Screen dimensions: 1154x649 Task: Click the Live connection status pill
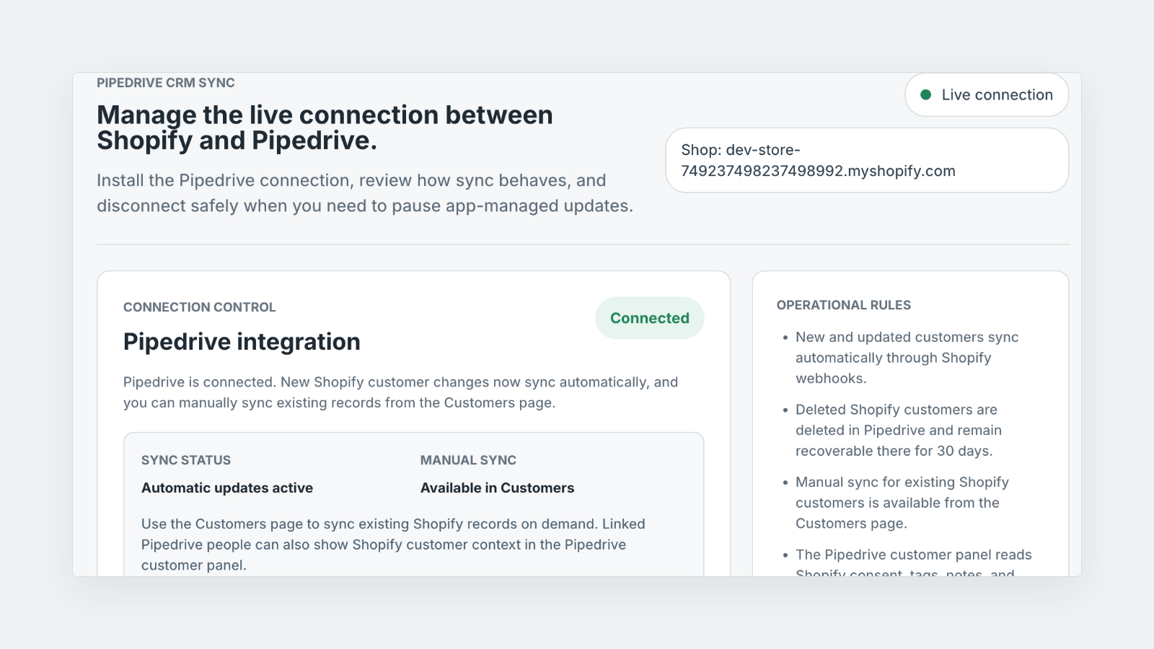[987, 94]
